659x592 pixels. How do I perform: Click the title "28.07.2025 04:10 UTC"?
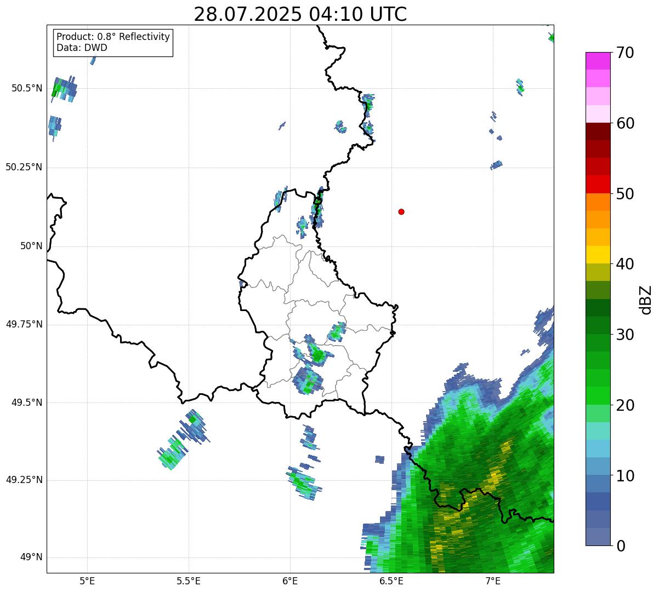[300, 14]
